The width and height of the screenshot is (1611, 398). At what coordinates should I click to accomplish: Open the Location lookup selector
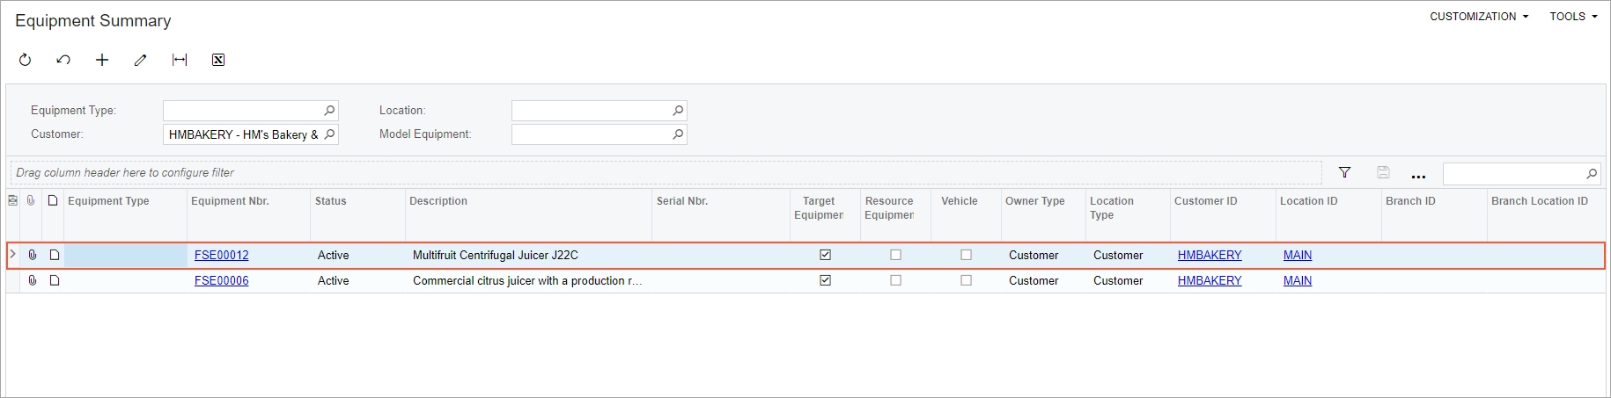pyautogui.click(x=678, y=111)
